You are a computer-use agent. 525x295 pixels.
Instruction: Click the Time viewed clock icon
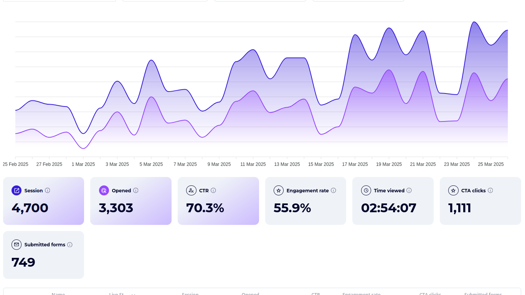(366, 190)
